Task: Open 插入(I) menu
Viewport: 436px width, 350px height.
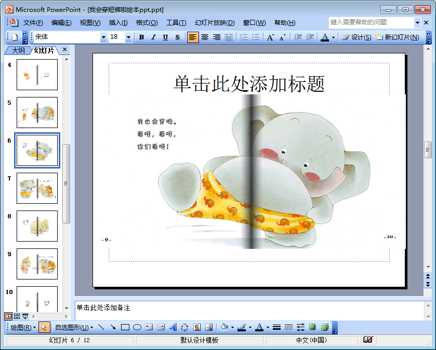Action: tap(118, 23)
